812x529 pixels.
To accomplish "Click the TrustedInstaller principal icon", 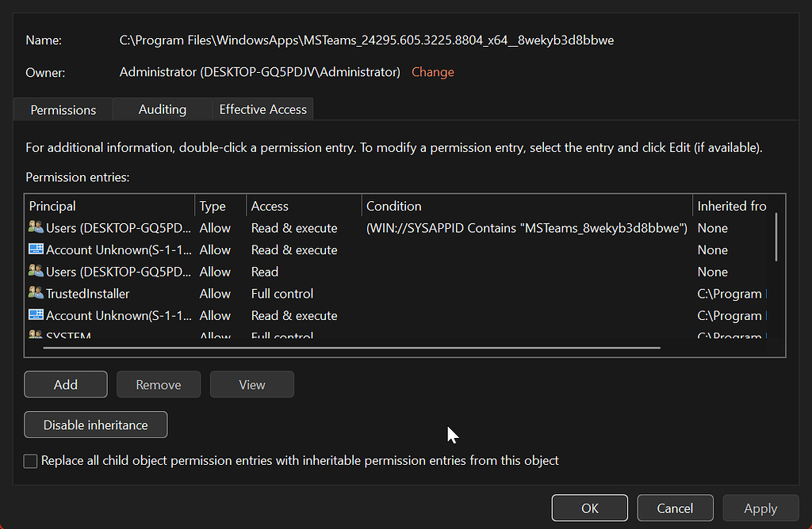I will 35,293.
